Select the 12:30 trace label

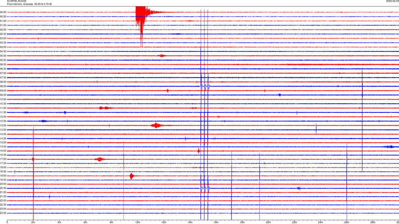3,121
